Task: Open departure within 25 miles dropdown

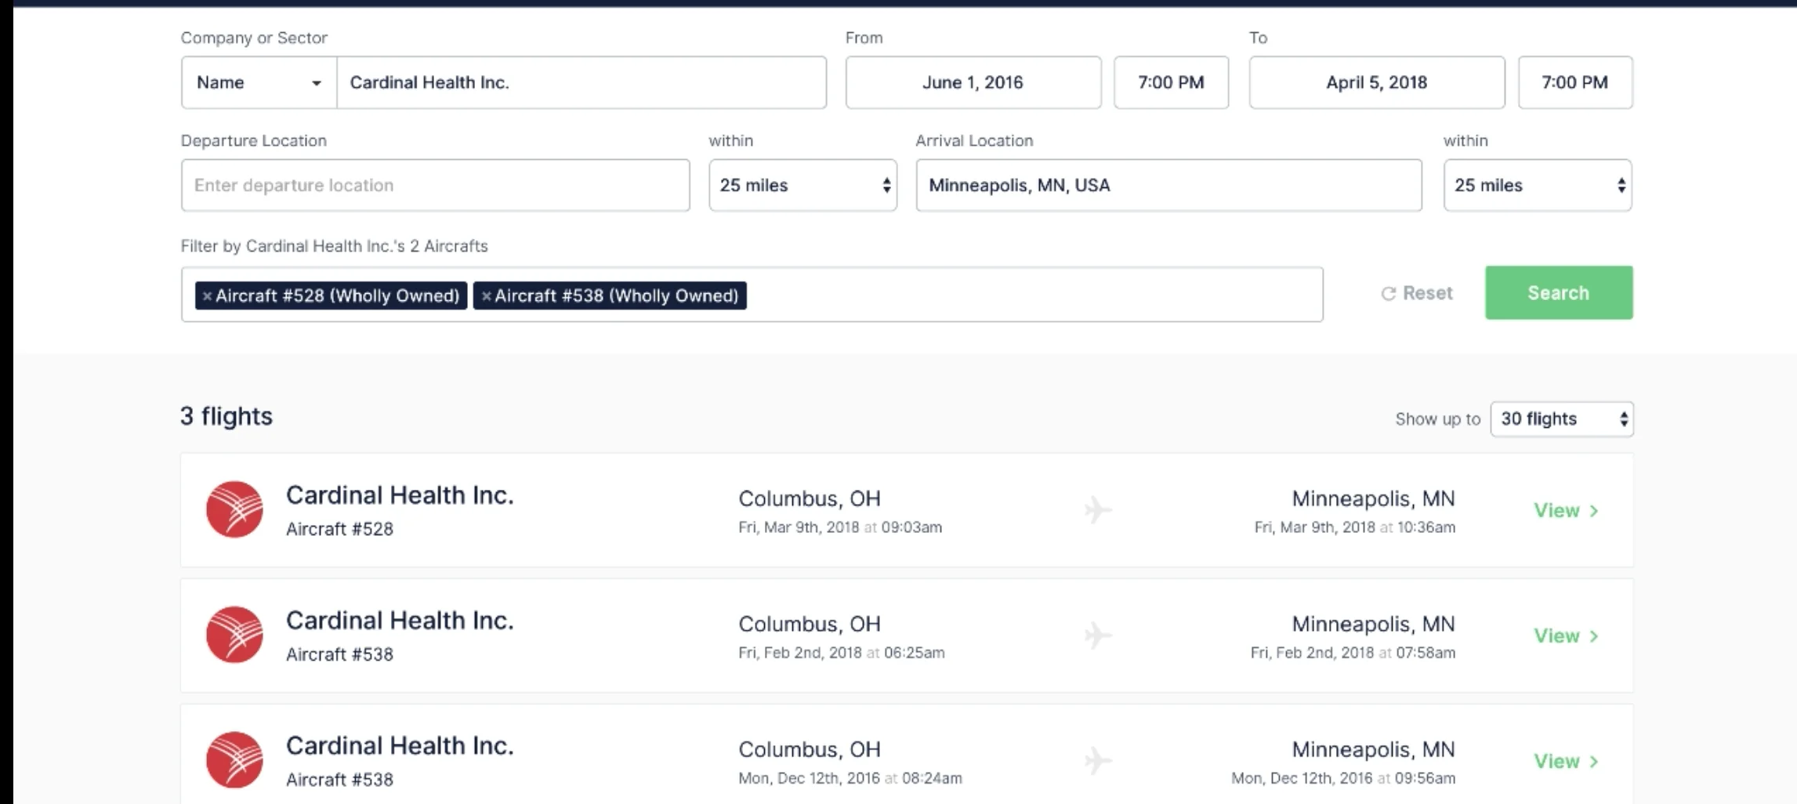Action: (802, 185)
